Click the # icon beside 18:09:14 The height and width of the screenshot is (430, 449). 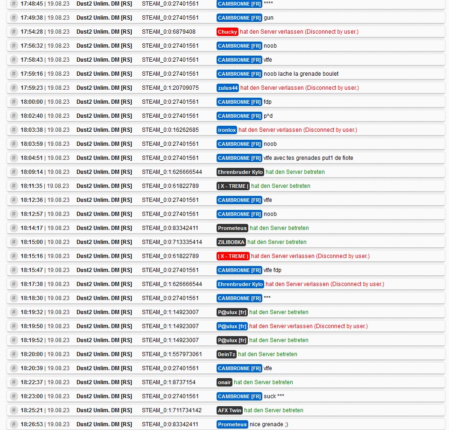coord(14,172)
